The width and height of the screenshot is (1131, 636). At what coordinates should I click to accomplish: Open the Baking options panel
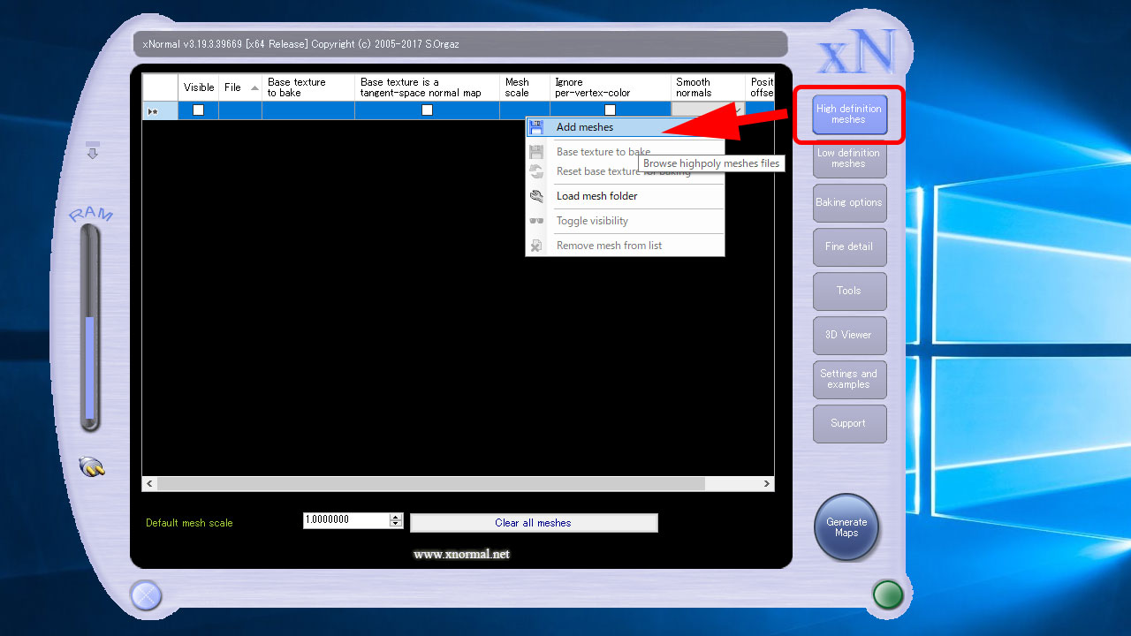tap(848, 202)
